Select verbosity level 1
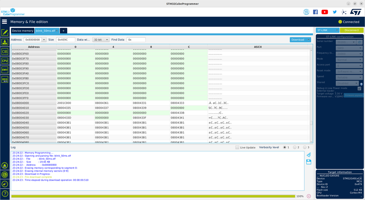Image resolution: width=365 pixels, height=200 pixels. coord(285,147)
